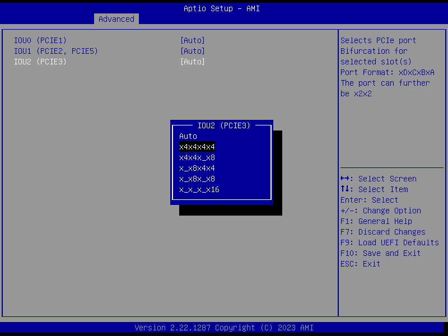Click F7: Discard Changes in key legend

[382, 232]
